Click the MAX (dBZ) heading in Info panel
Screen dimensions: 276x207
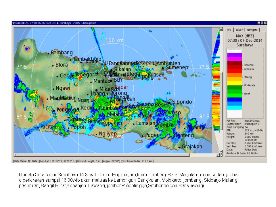pos(245,36)
